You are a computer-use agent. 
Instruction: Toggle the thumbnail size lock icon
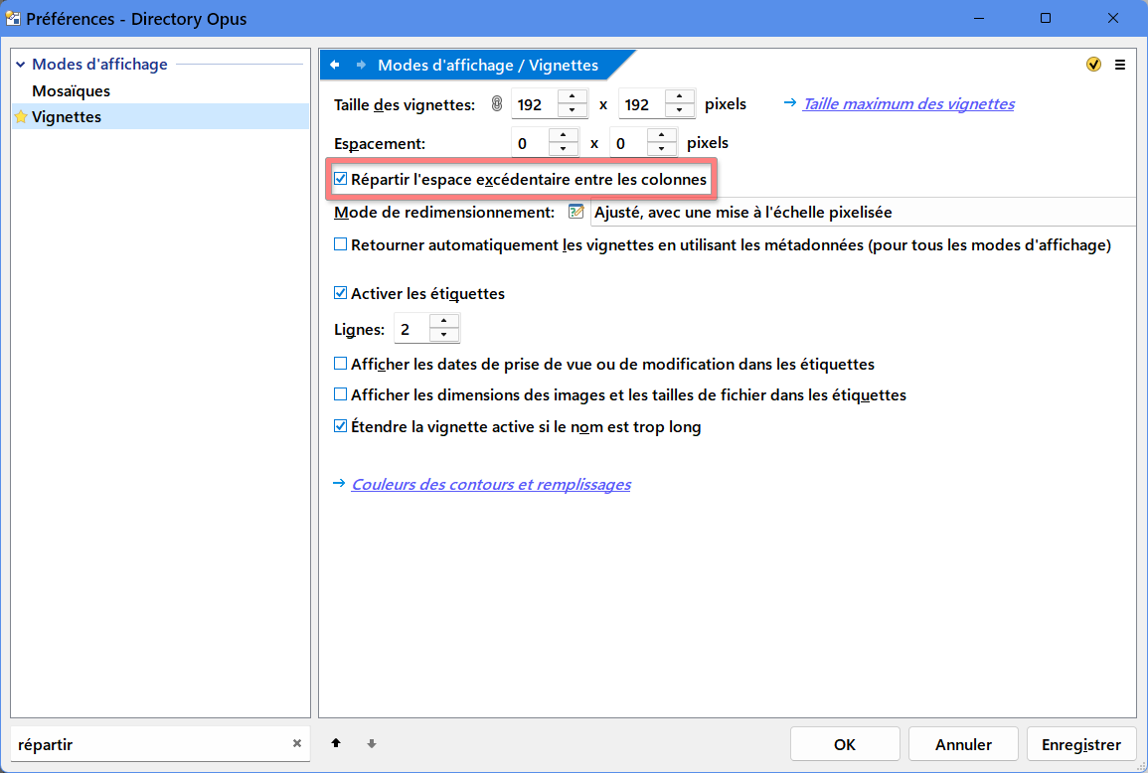(497, 104)
